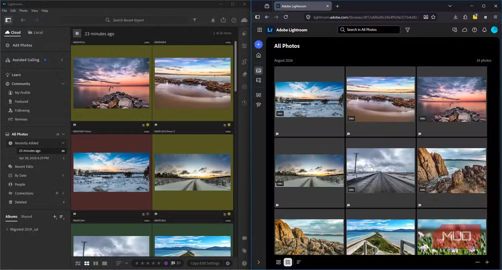Open the sort order dropdown arrow
The width and height of the screenshot is (502, 270).
[x=127, y=263]
